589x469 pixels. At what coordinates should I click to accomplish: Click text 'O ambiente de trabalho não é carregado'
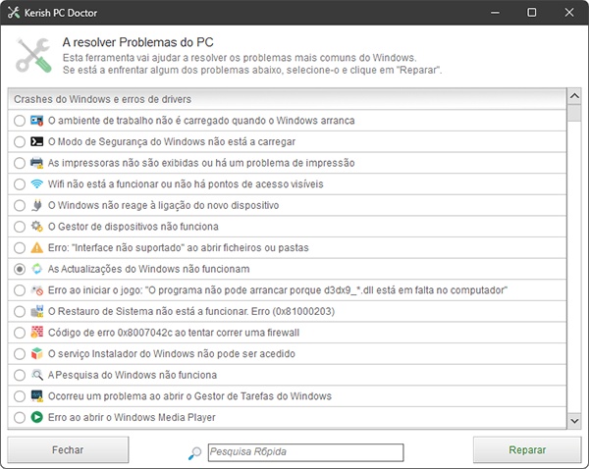137,121
